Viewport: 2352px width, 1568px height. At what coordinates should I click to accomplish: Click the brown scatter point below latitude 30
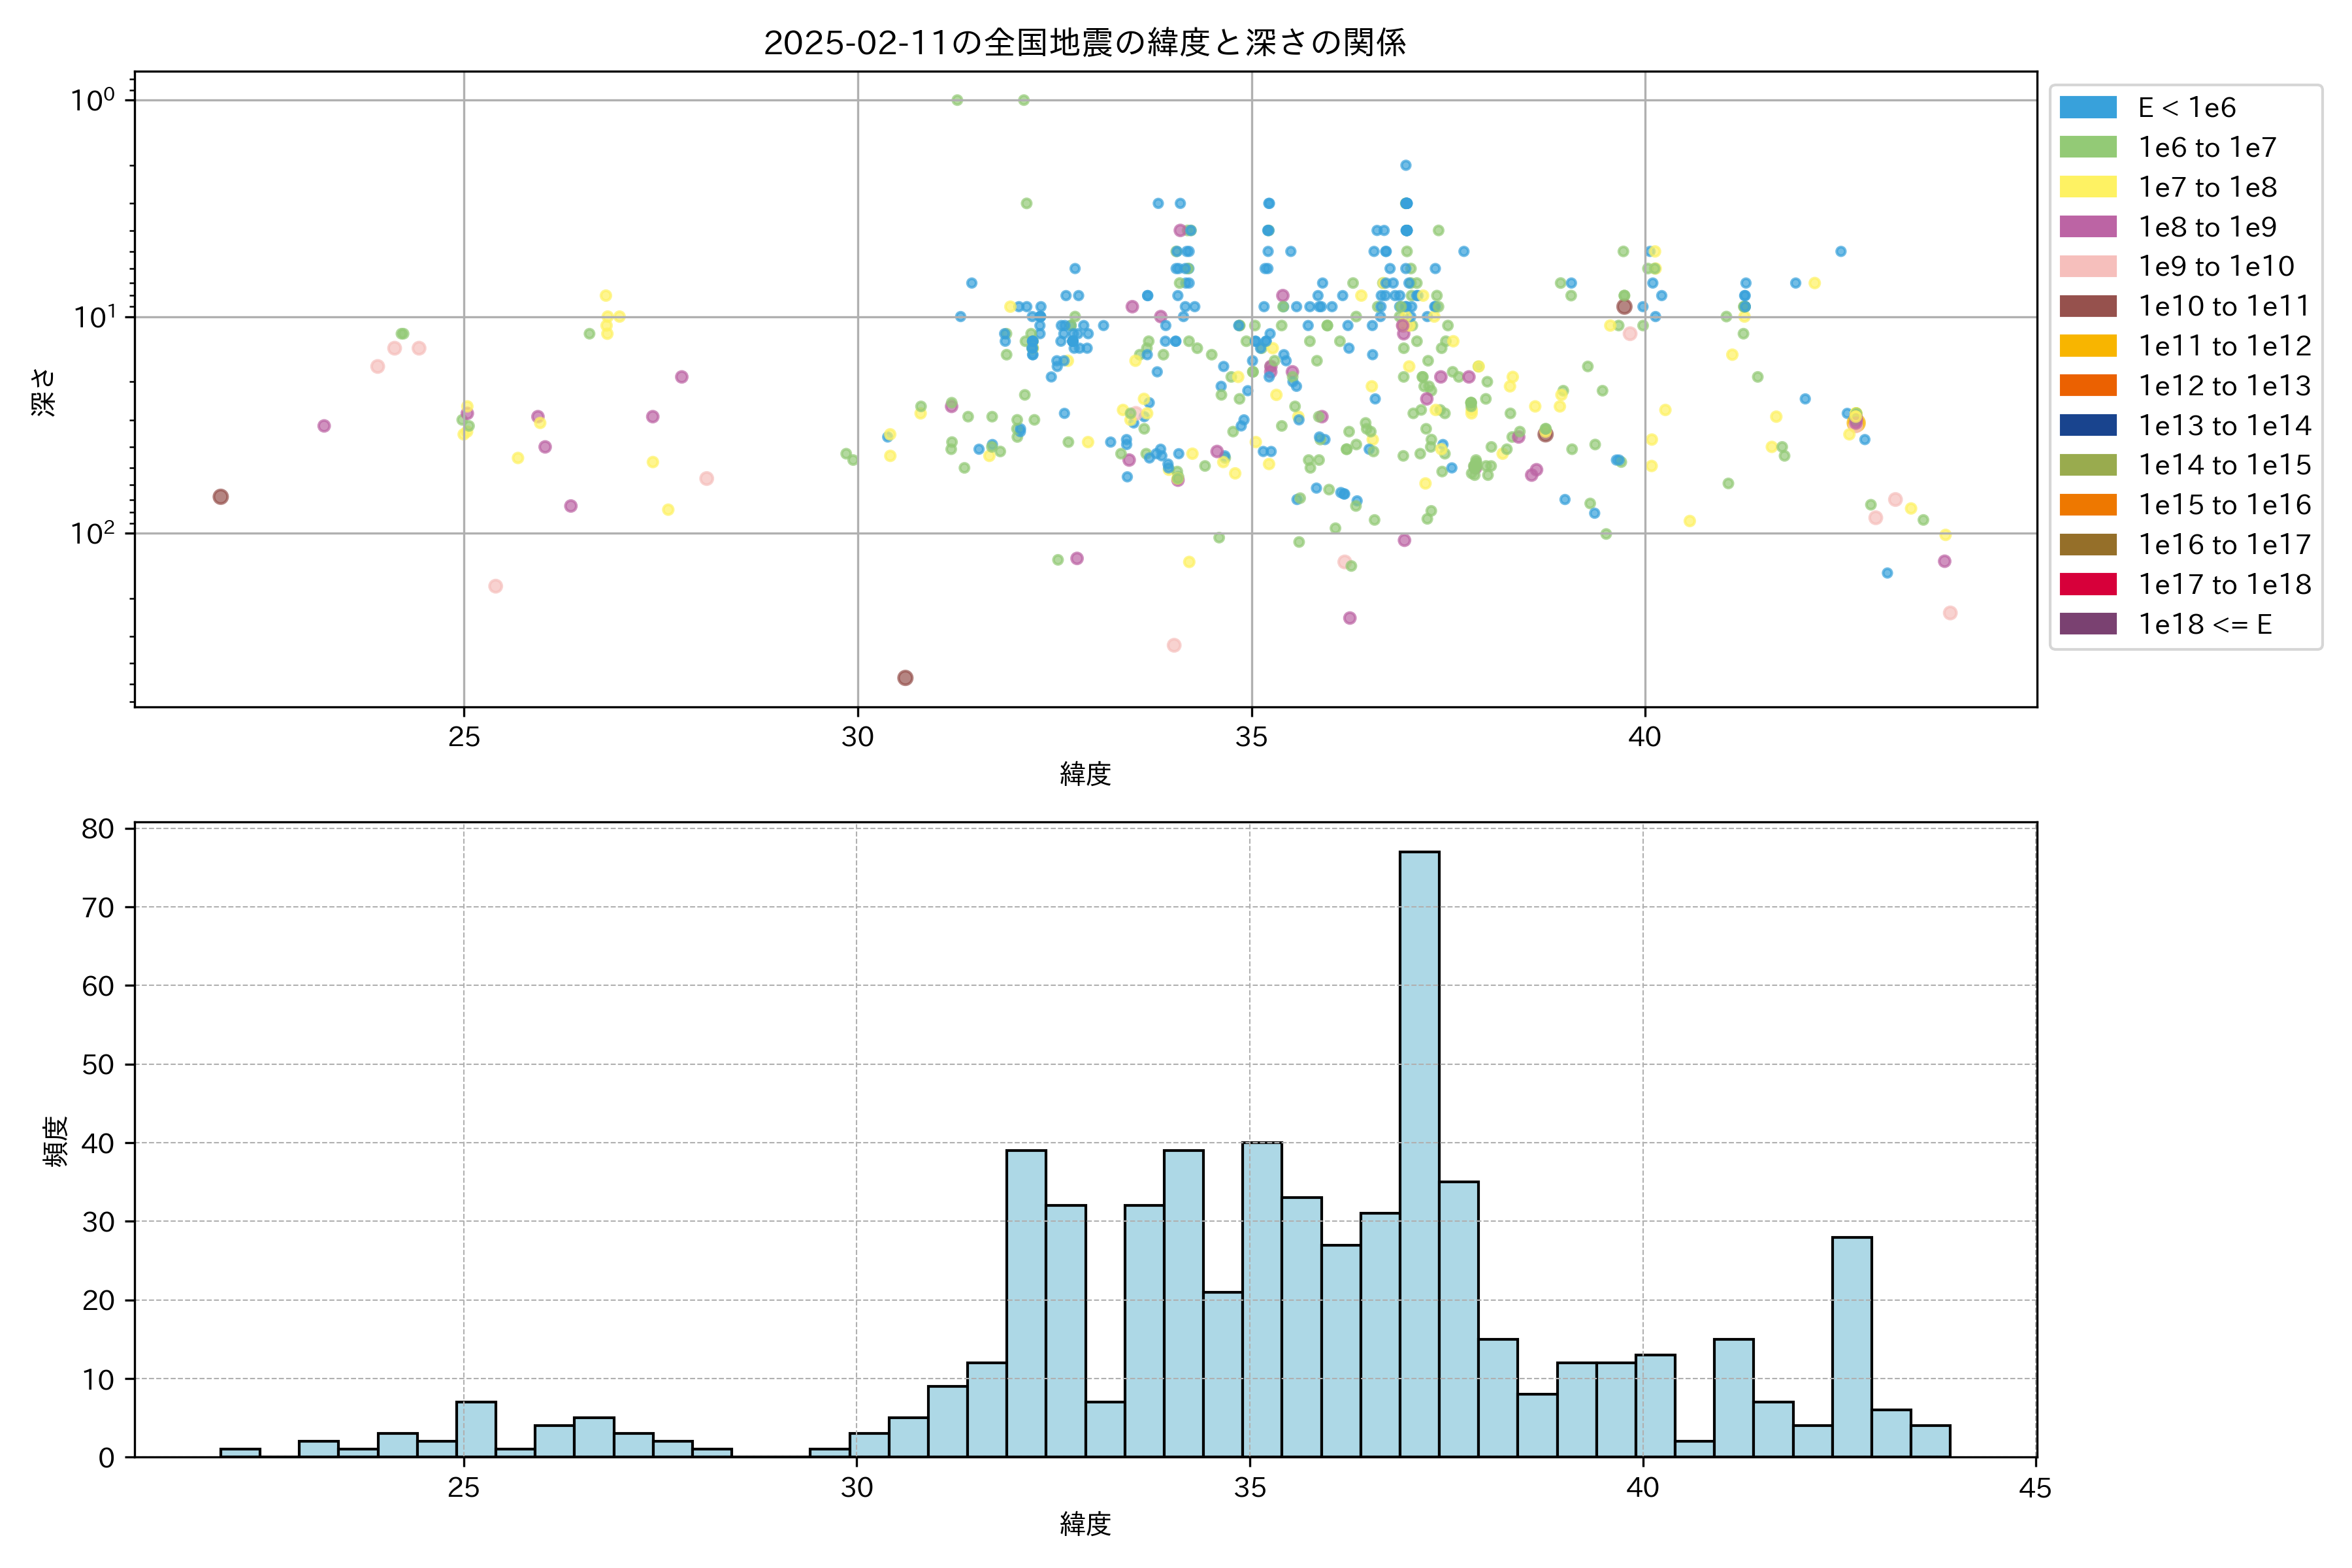(905, 678)
